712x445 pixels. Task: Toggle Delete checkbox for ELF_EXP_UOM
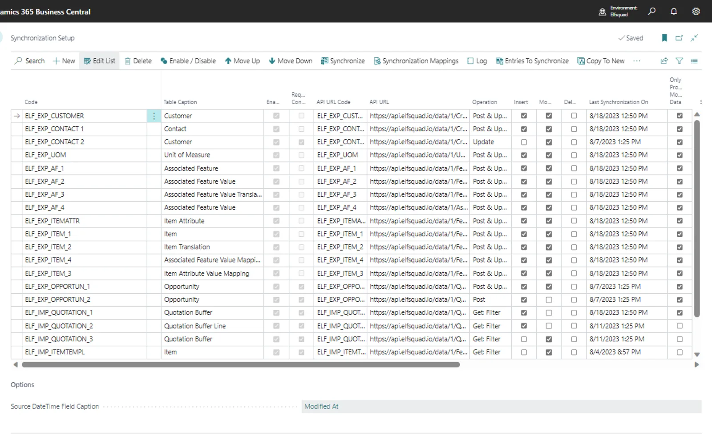coord(574,155)
